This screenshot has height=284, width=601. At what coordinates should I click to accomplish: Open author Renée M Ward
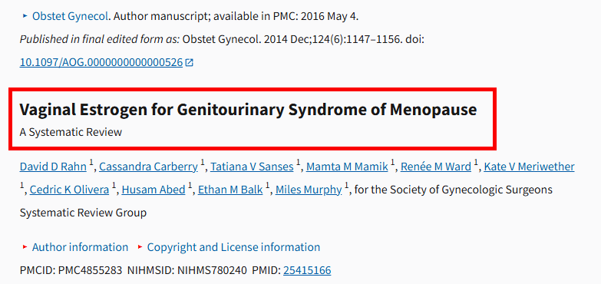click(x=436, y=167)
